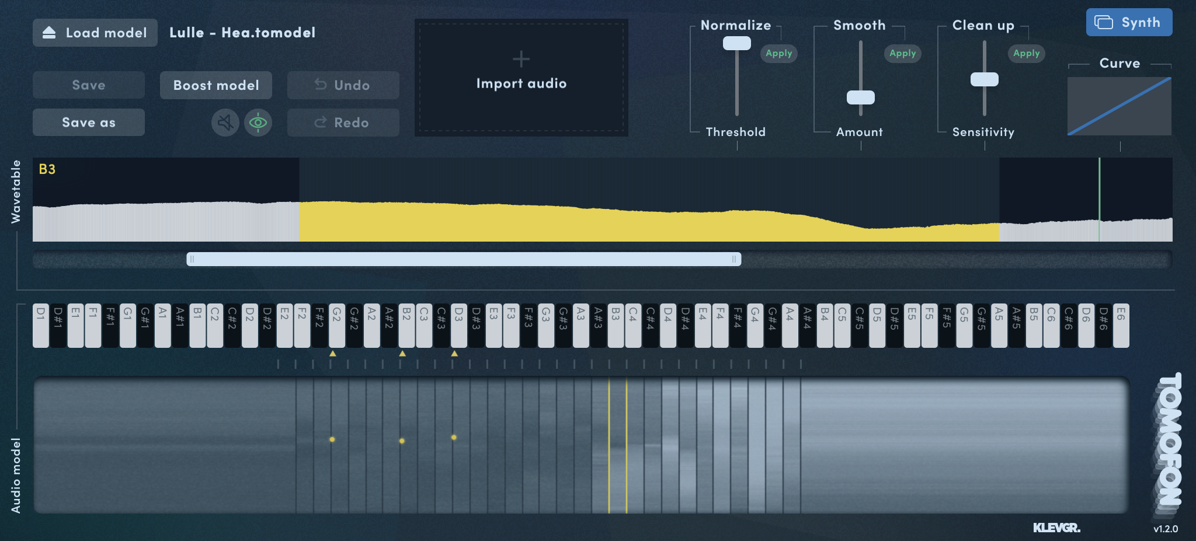Click the Curve graph editor
Screen dimensions: 1196x541
click(x=1119, y=106)
